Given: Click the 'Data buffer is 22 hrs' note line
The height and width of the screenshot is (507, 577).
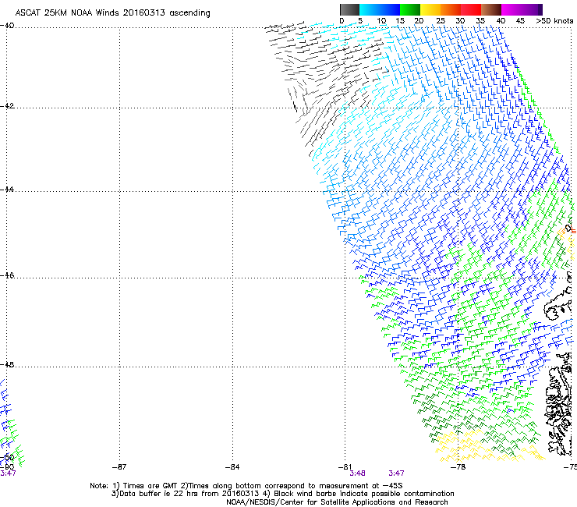Looking at the screenshot, I should [x=282, y=494].
